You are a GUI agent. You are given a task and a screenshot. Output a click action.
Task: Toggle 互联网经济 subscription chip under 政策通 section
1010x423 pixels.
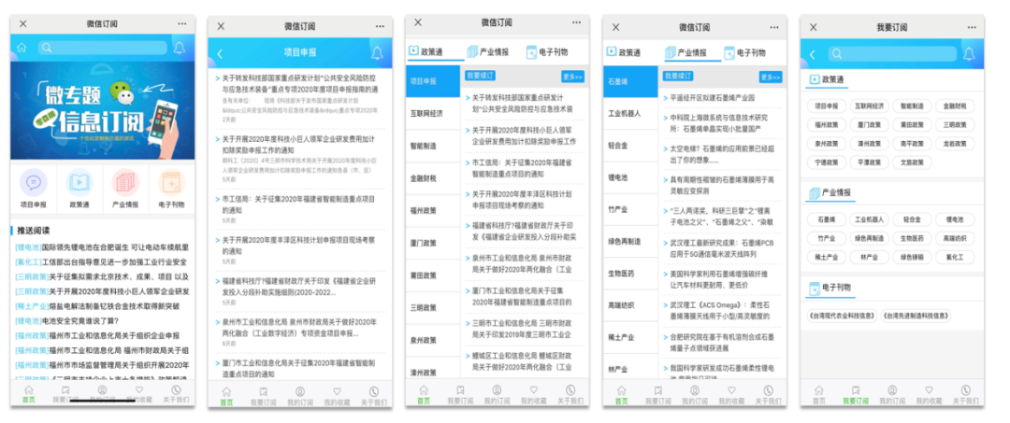click(x=868, y=106)
